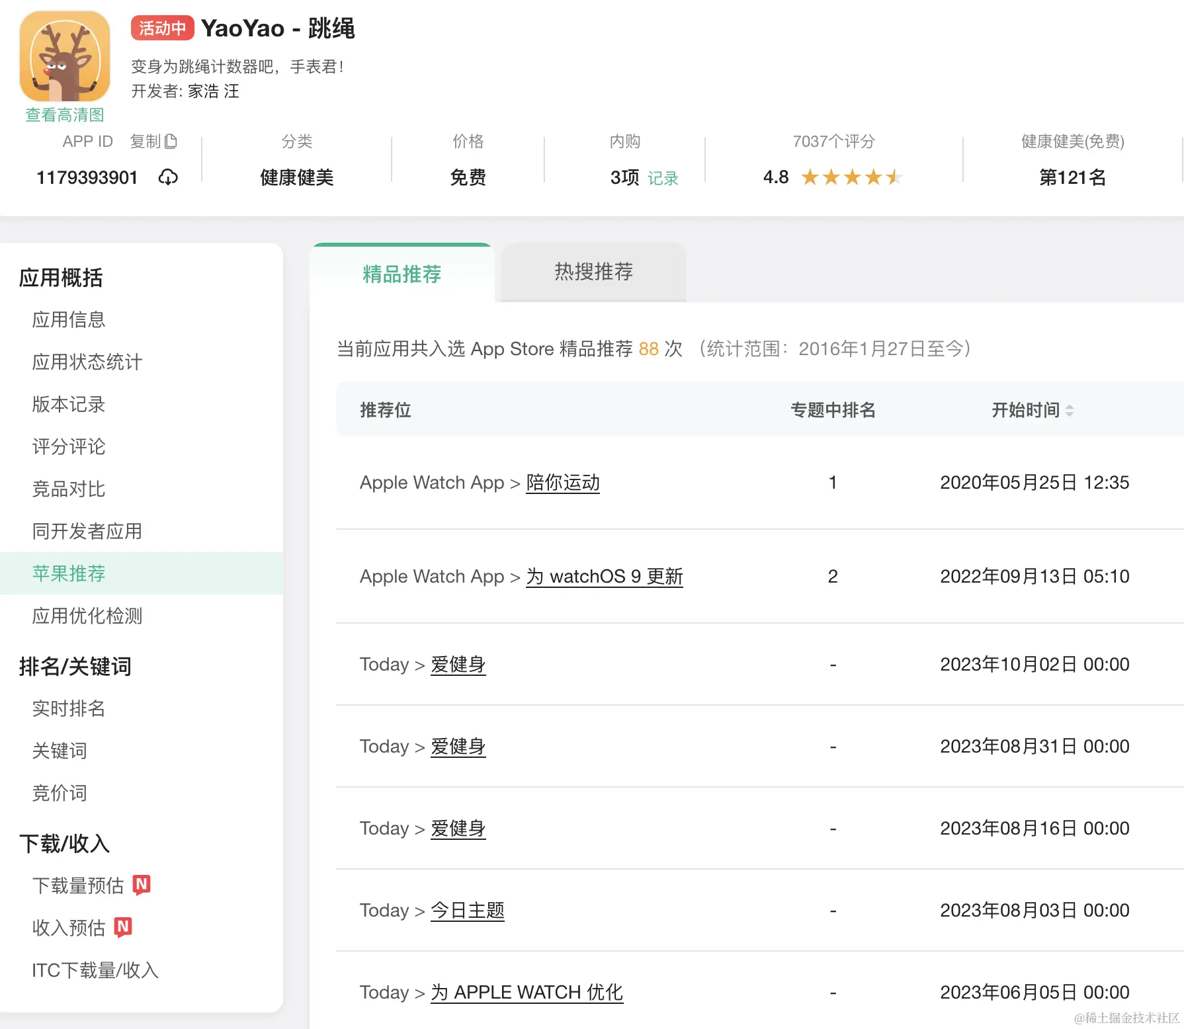Click the 第121名 ranking value
Screen dimensions: 1184x1029
coord(1072,178)
